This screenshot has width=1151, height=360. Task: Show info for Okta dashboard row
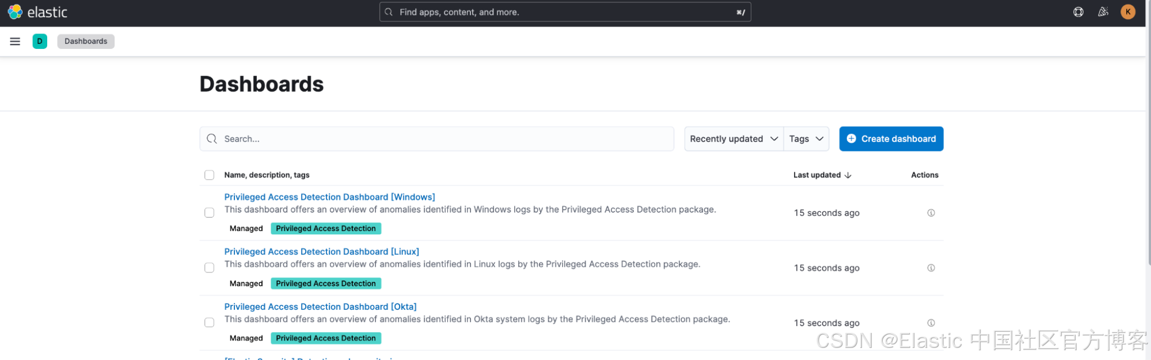pos(930,323)
